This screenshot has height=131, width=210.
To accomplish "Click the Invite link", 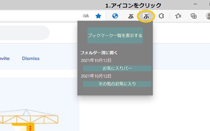I will pos(5,58).
